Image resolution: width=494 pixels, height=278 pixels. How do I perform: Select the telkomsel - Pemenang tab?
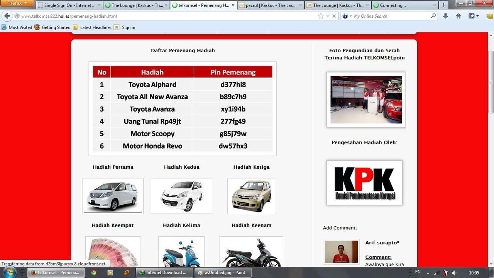[x=203, y=5]
